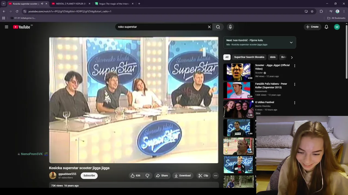Open options menu for G'oldies Festival video
This screenshot has width=348, height=195.
pos(294,103)
